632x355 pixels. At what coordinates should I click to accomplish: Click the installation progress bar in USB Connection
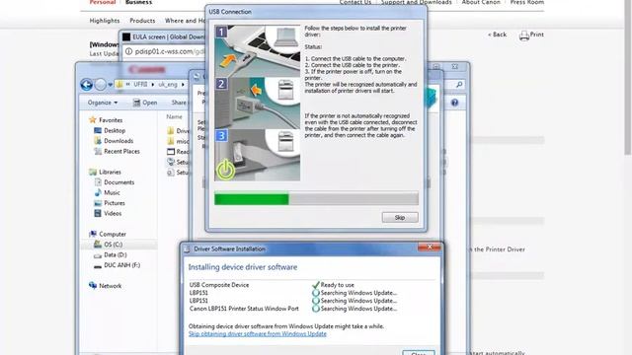[316, 198]
